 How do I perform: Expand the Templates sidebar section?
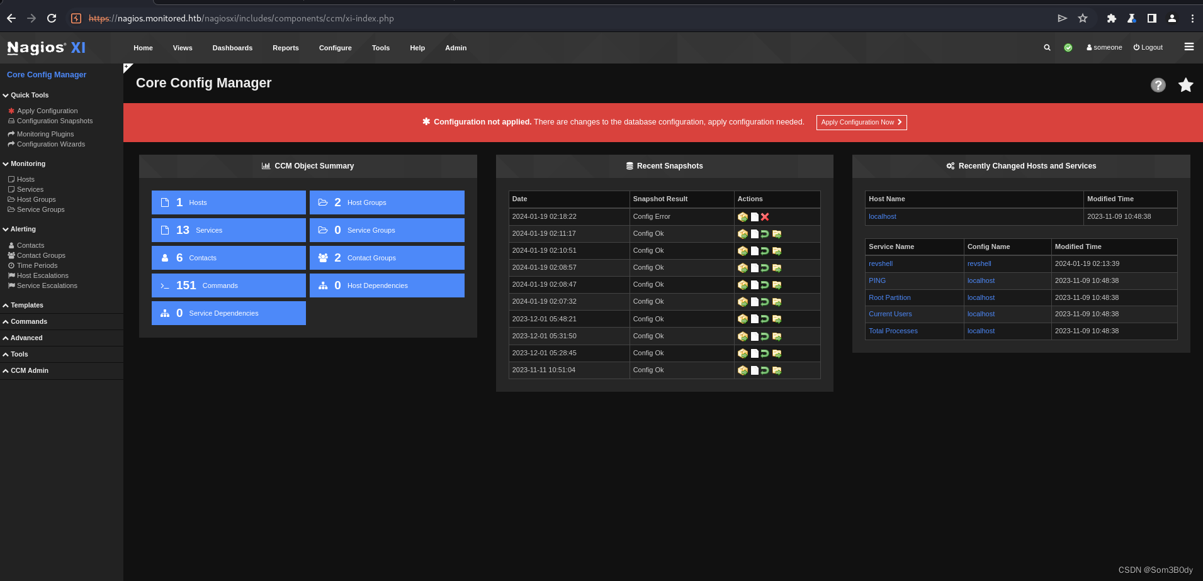click(x=23, y=306)
